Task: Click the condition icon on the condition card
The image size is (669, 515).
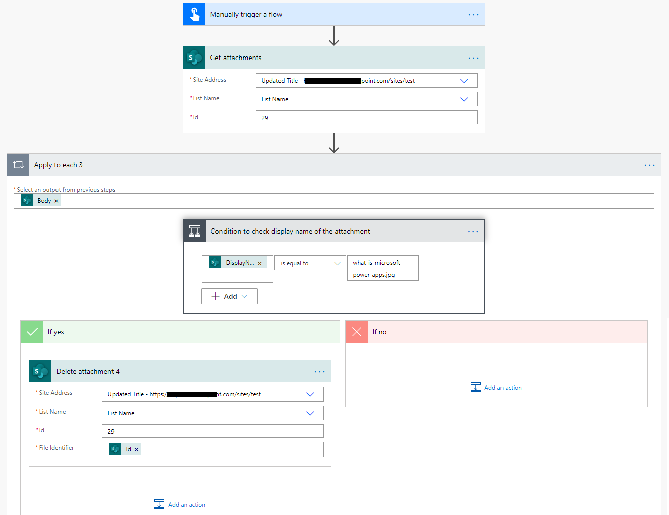Action: tap(194, 231)
